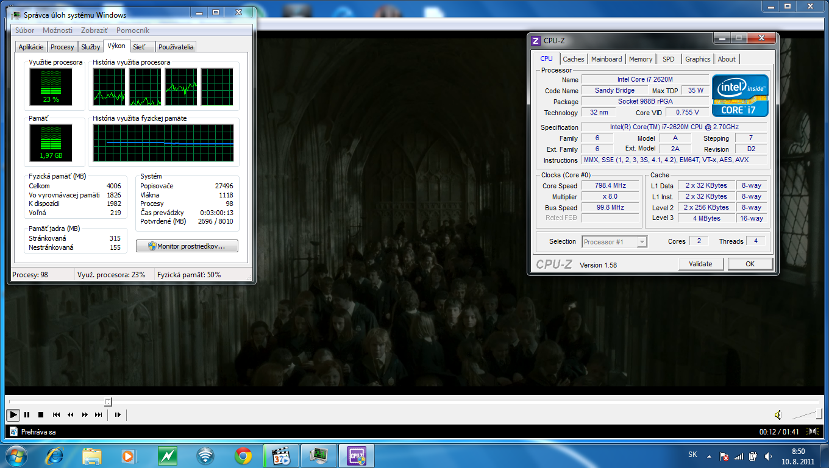Click the CPU usage gauge showing 23 %
This screenshot has width=829, height=468.
click(x=51, y=87)
